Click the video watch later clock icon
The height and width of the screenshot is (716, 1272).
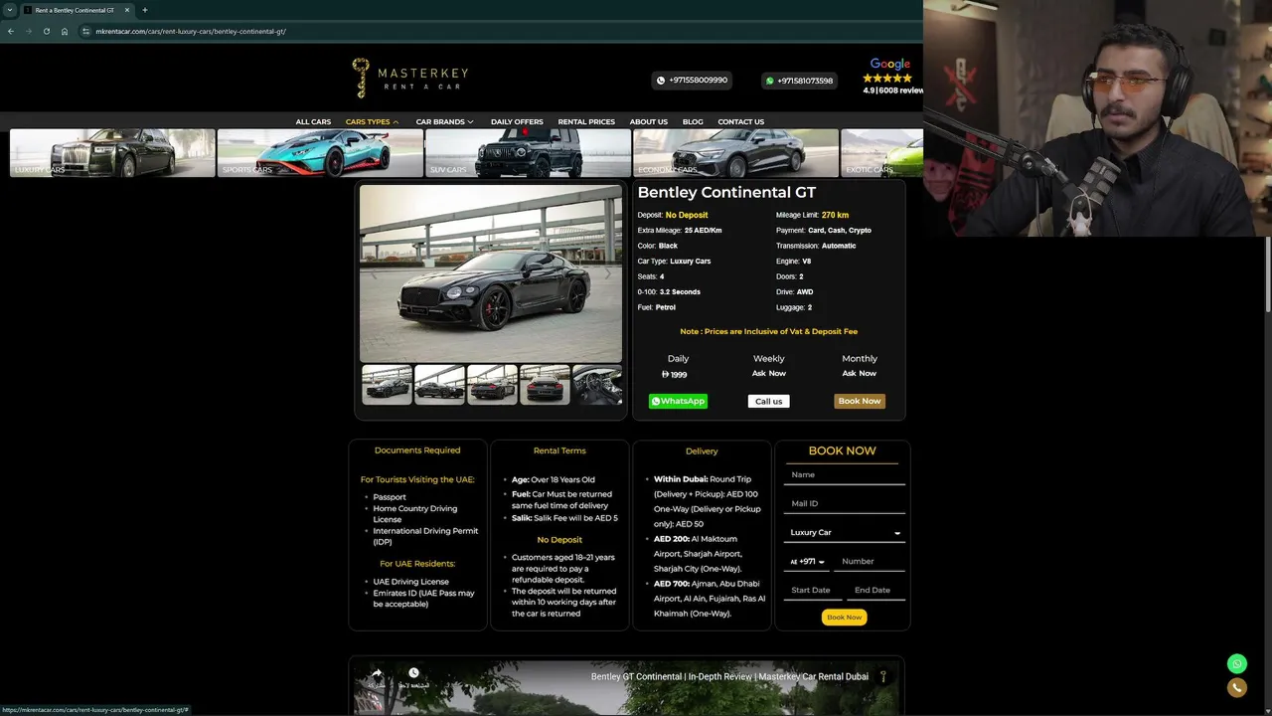pos(413,675)
